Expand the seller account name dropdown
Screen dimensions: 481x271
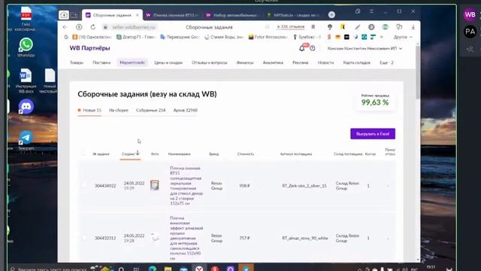tap(365, 48)
